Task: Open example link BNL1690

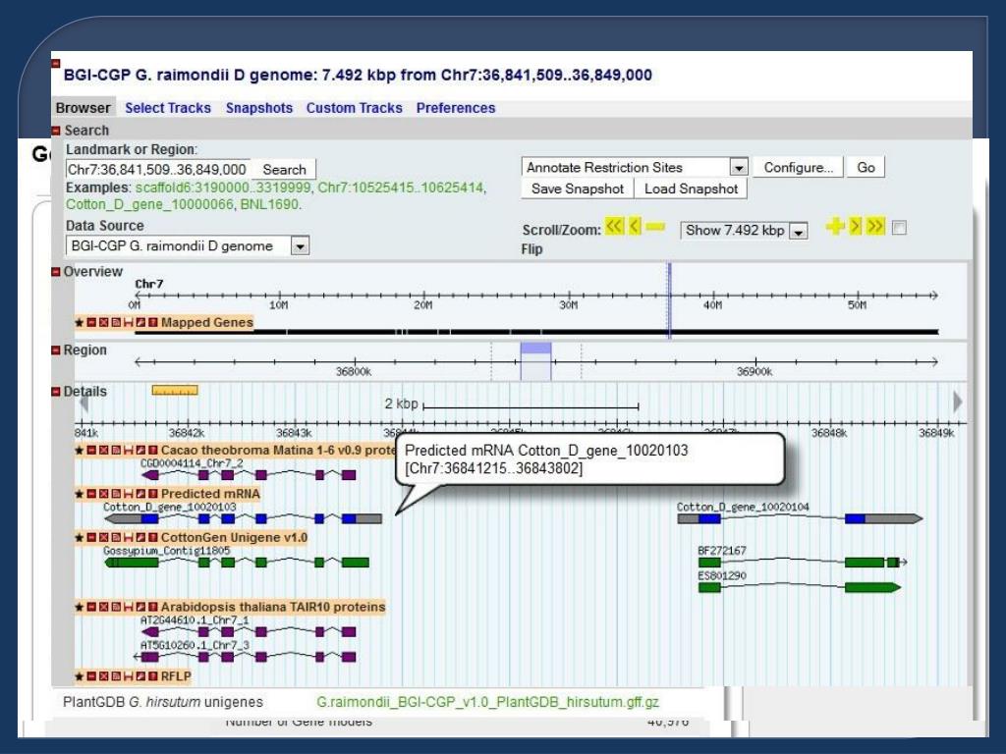Action: [269, 204]
